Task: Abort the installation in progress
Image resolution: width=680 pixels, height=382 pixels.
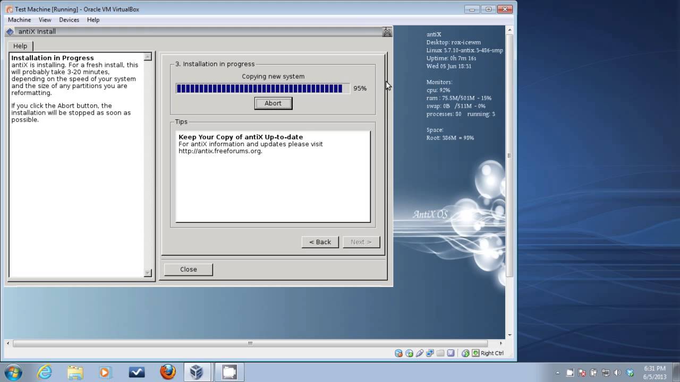Action: tap(273, 103)
